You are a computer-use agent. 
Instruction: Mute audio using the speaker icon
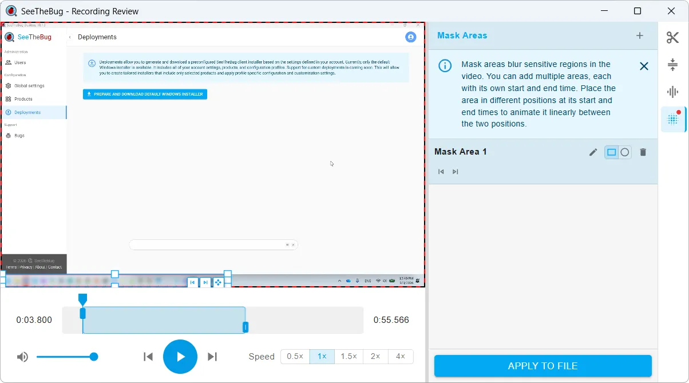22,357
